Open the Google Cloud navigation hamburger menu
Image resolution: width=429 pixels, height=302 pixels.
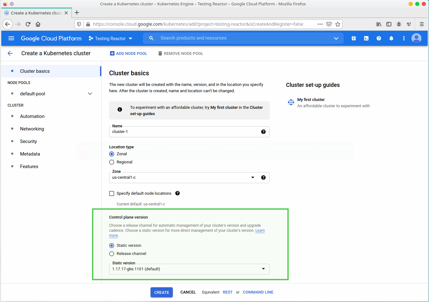tap(11, 38)
